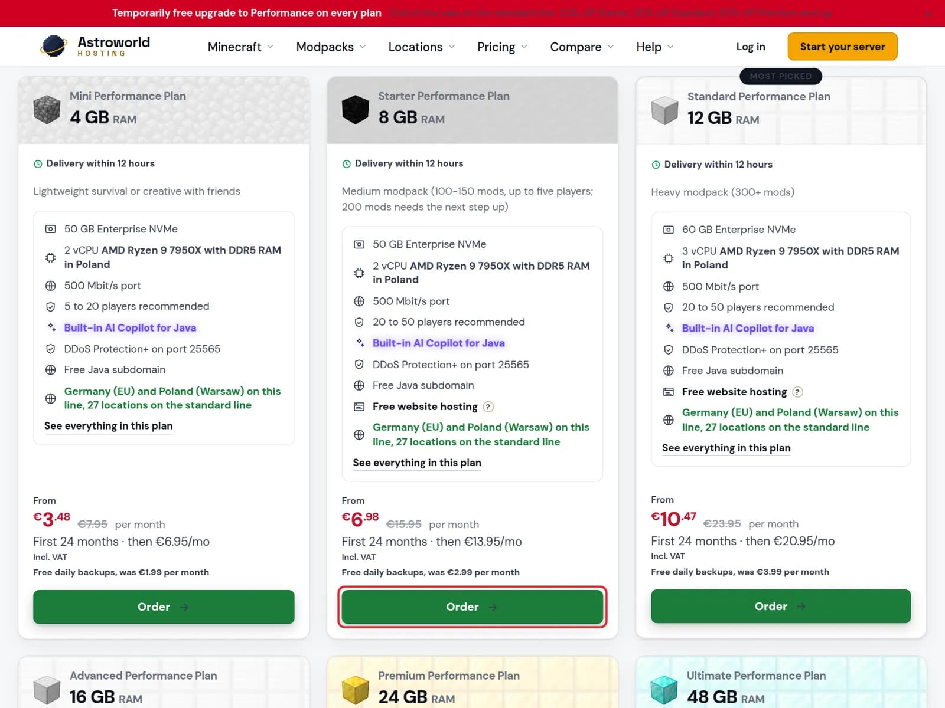Viewport: 945px width, 708px height.
Task: Click the Germany and Poland locations link in Standard plan
Action: [790, 420]
